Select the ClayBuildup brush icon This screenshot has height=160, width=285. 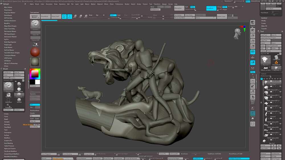click(x=19, y=89)
